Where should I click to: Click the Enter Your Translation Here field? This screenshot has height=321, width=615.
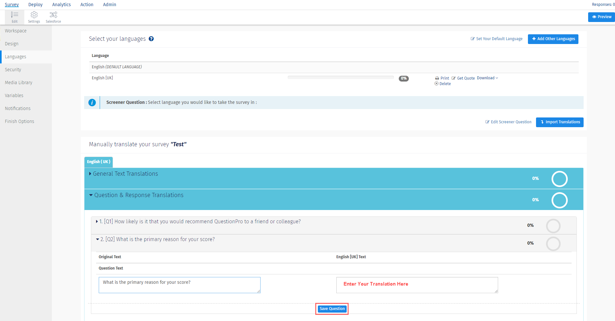click(x=417, y=285)
